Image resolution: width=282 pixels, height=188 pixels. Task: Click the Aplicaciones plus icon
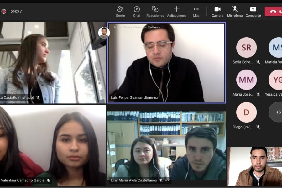click(176, 9)
